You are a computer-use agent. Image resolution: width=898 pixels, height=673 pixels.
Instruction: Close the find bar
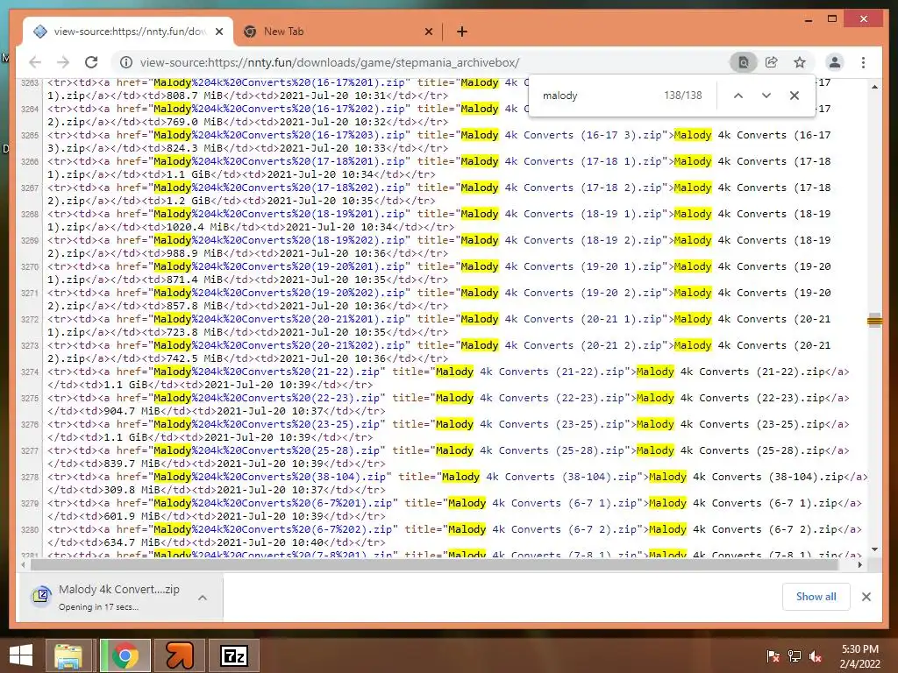794,96
